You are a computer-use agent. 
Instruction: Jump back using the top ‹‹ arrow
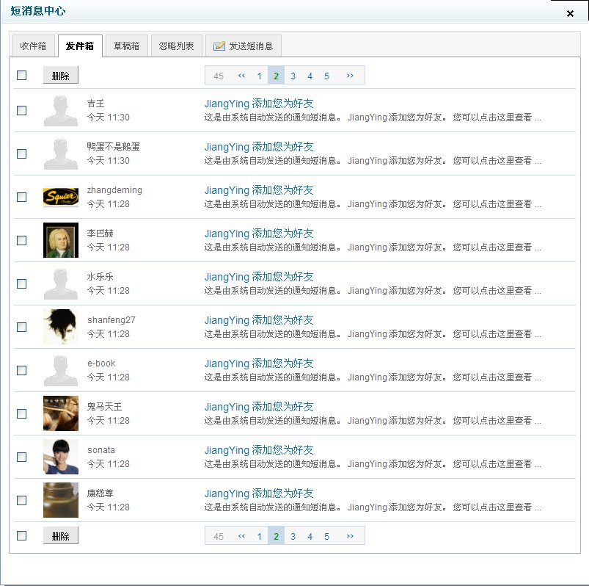(x=241, y=76)
